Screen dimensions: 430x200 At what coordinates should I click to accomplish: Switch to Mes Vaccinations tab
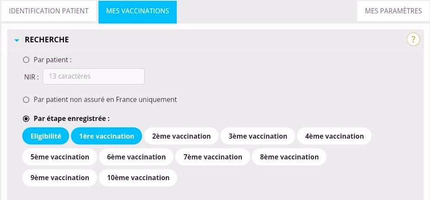[137, 11]
